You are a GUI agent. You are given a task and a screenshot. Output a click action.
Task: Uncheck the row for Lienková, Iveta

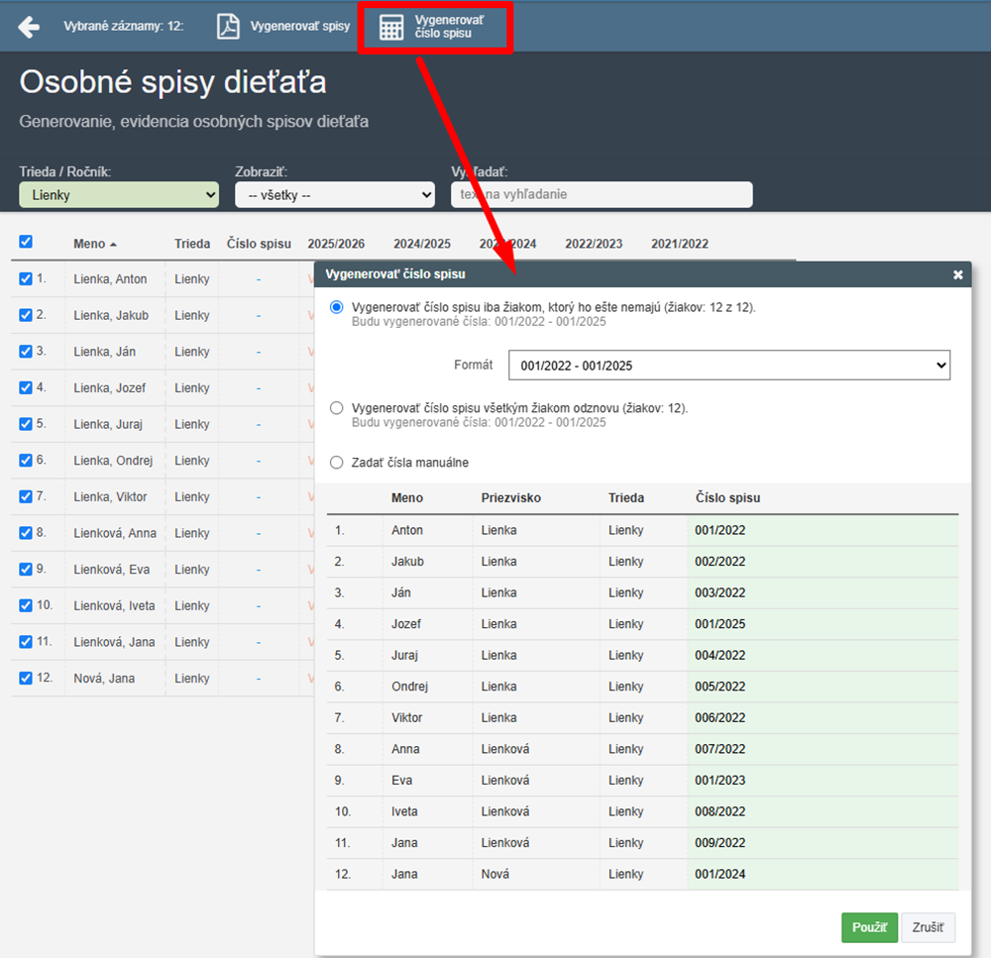26,605
